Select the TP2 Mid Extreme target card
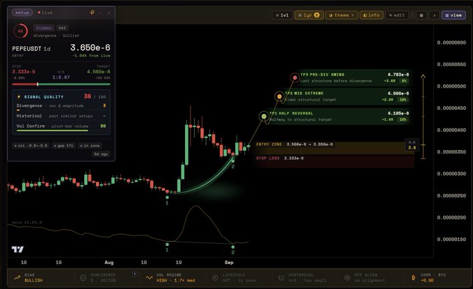The height and width of the screenshot is (289, 473). coord(347,97)
